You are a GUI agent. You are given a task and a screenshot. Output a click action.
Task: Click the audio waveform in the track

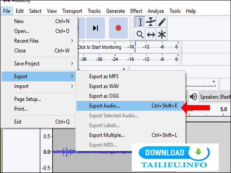(92, 152)
